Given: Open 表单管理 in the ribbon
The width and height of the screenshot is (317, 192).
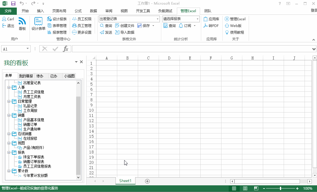Looking at the screenshot, I should pos(57,26).
